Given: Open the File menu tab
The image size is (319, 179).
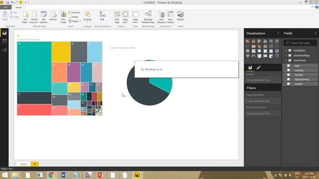Looking at the screenshot, I should click(x=5, y=7).
